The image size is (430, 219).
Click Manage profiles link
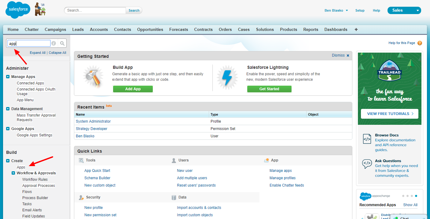[282, 178]
